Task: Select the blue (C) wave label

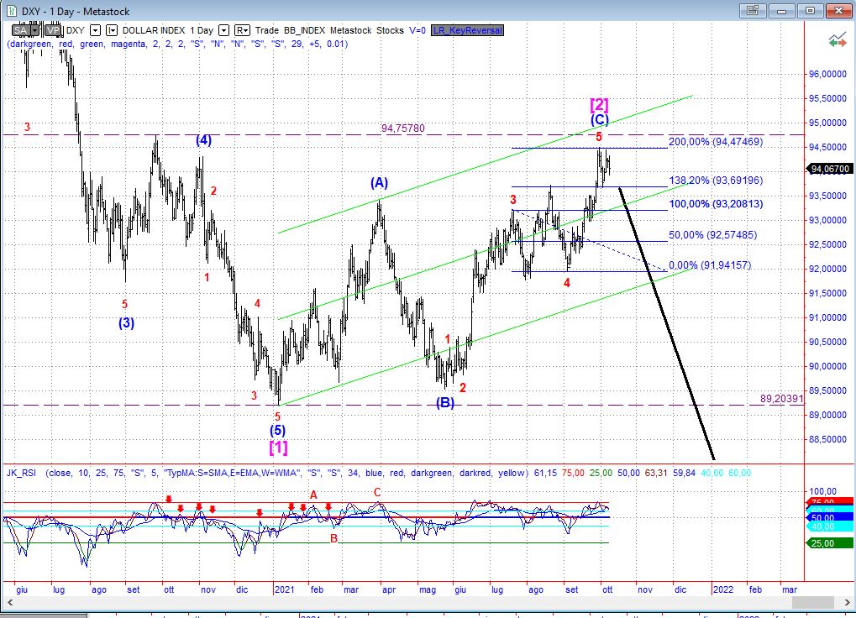Action: tap(600, 119)
